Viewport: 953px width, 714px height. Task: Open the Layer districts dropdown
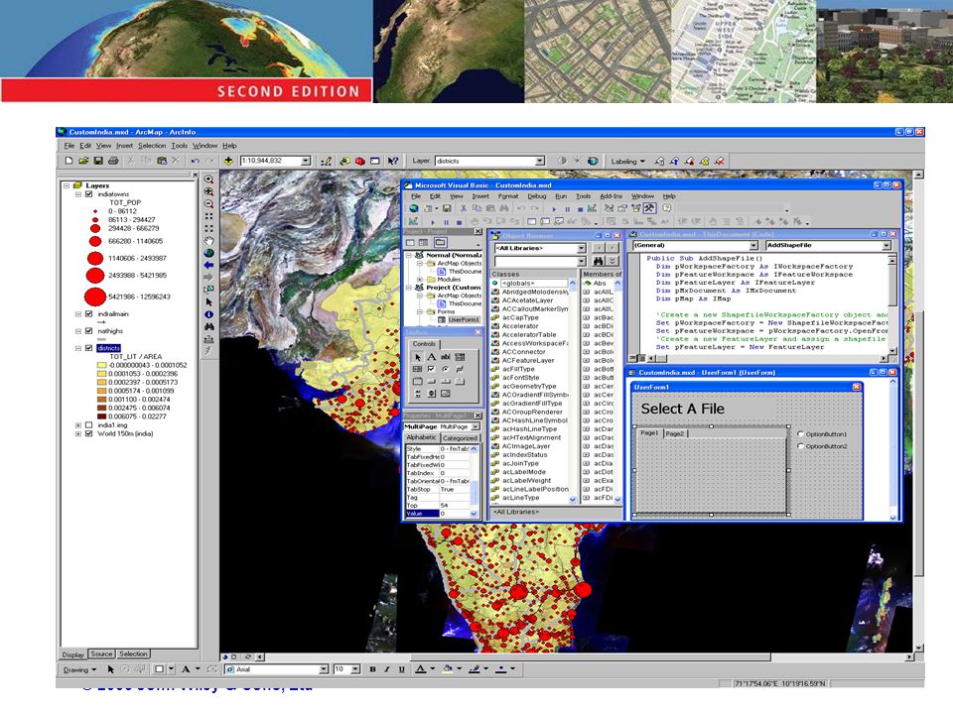tap(539, 161)
